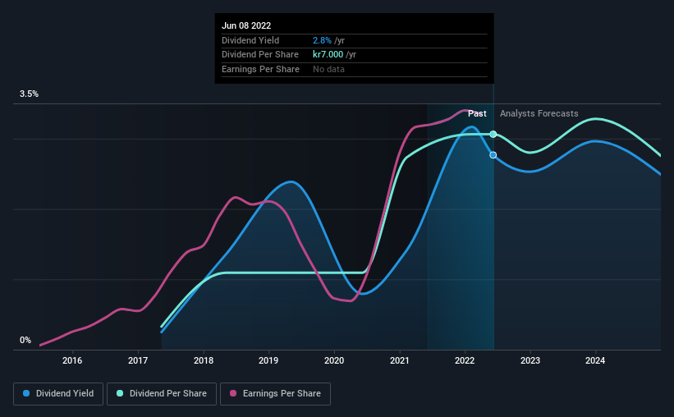Click the Past section label

click(477, 113)
